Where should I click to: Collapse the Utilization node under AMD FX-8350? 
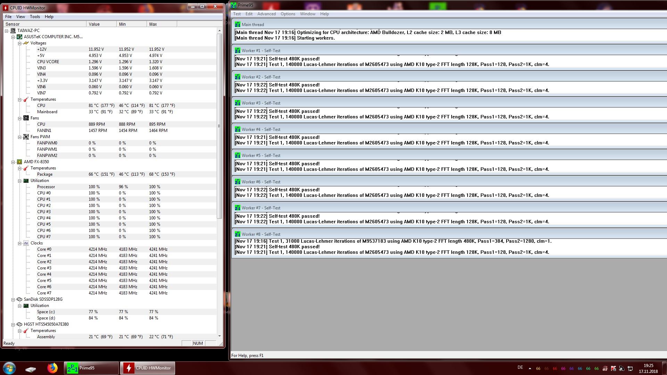[20, 181]
